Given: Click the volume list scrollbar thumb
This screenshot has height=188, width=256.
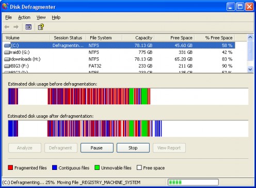Looking at the screenshot, I should [x=250, y=51].
